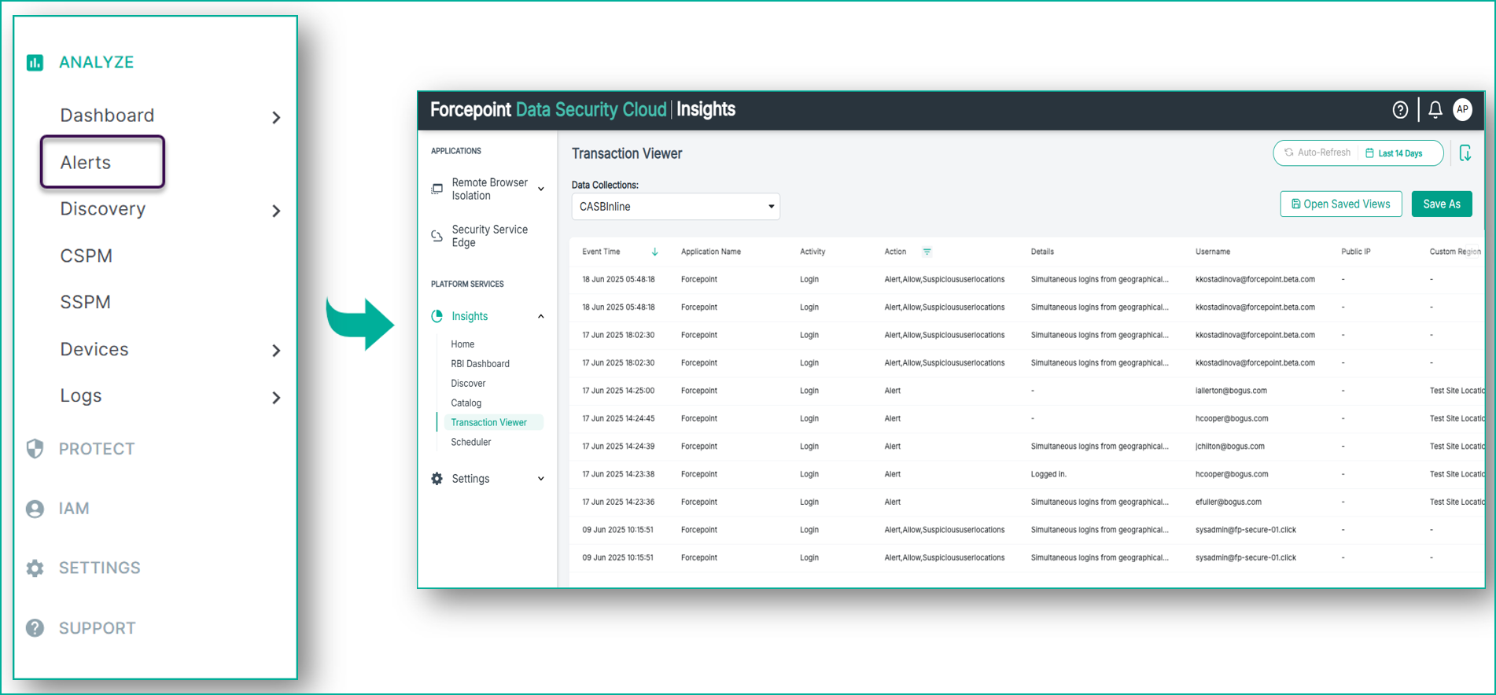1496x695 pixels.
Task: Collapse the Insights section chevron
Action: click(541, 316)
